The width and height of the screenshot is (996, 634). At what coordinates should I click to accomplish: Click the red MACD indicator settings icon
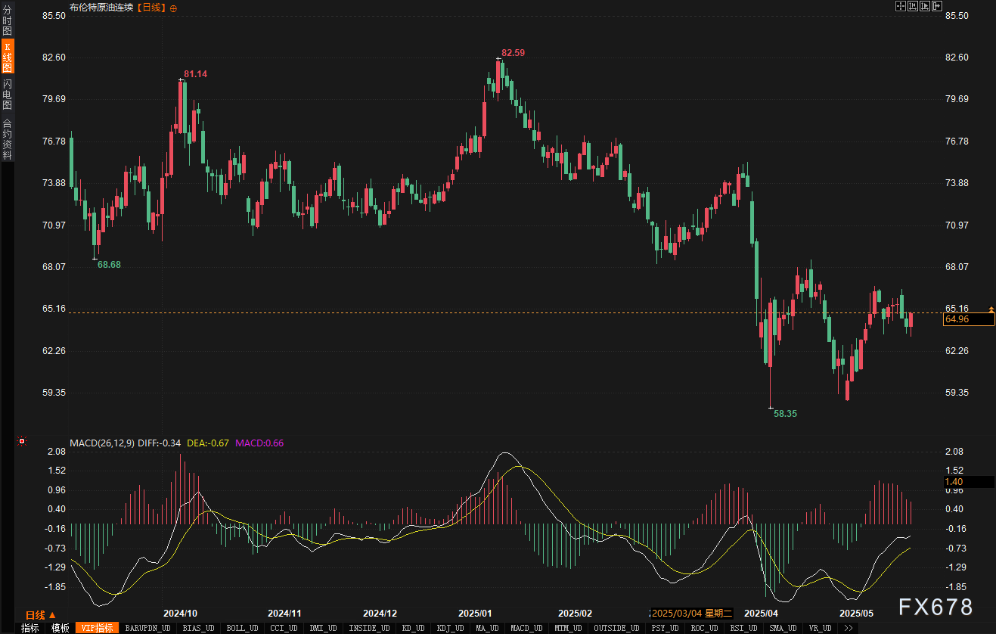click(22, 441)
